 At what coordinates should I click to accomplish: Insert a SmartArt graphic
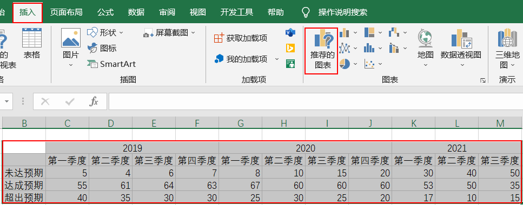point(111,64)
